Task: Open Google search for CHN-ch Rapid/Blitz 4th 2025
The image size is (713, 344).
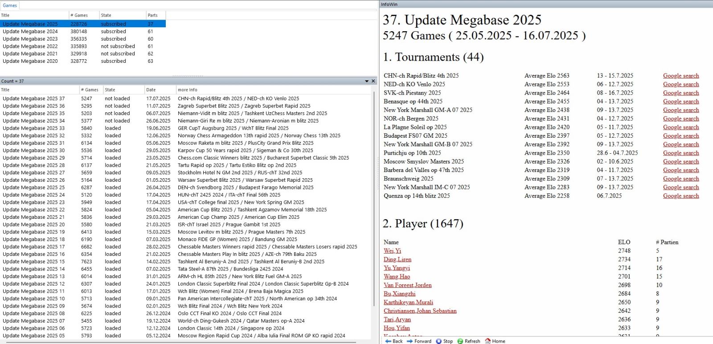Action: (x=681, y=76)
